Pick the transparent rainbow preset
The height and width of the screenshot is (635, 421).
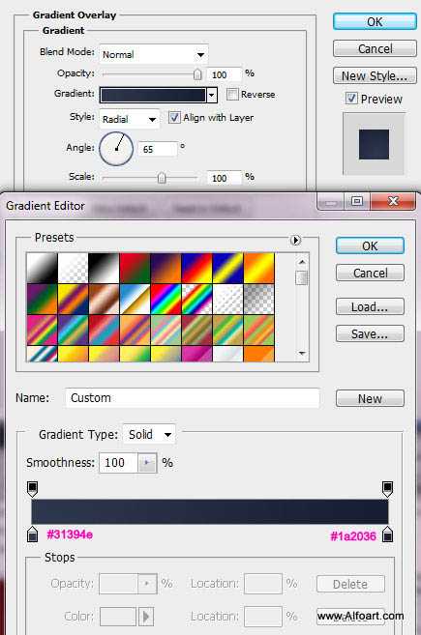pyautogui.click(x=196, y=300)
